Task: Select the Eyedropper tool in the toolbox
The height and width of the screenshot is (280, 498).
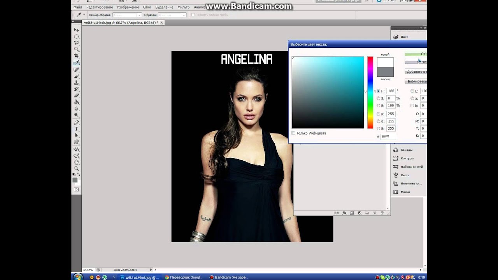Action: (x=76, y=63)
